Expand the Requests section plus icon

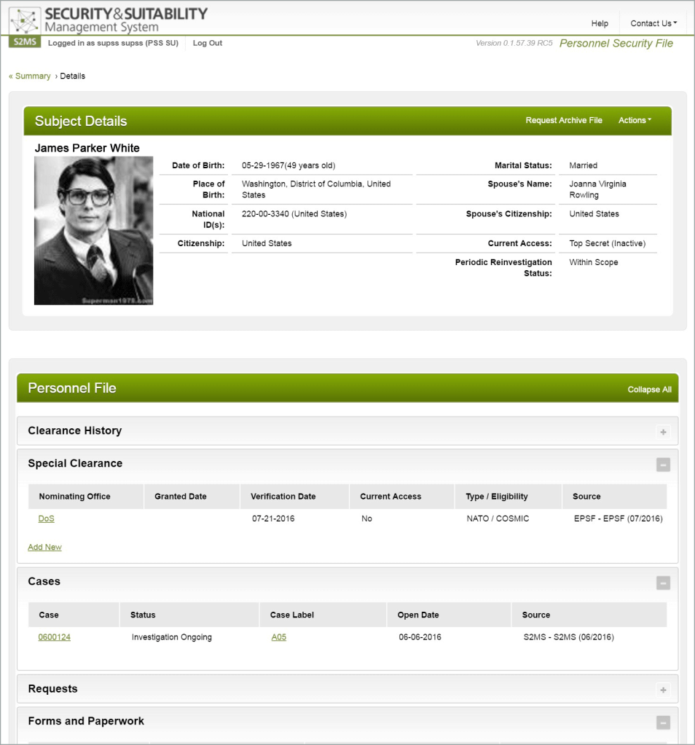[x=663, y=690]
